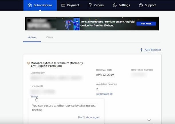This screenshot has width=175, height=124.
Task: Click the Subscriptions documents icon
Action: pyautogui.click(x=30, y=5)
